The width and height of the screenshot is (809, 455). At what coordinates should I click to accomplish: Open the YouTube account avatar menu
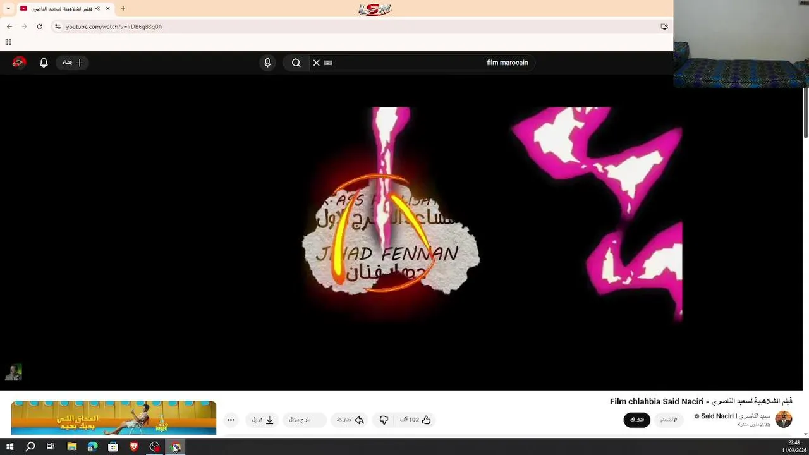pyautogui.click(x=19, y=63)
